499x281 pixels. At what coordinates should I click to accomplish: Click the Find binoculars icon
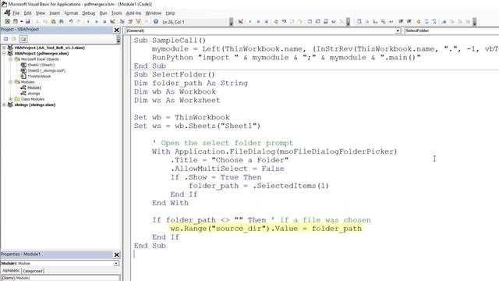coord(62,22)
